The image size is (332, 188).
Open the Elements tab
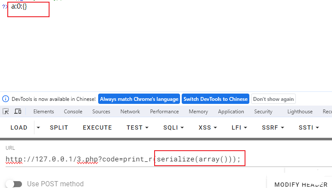click(x=43, y=112)
